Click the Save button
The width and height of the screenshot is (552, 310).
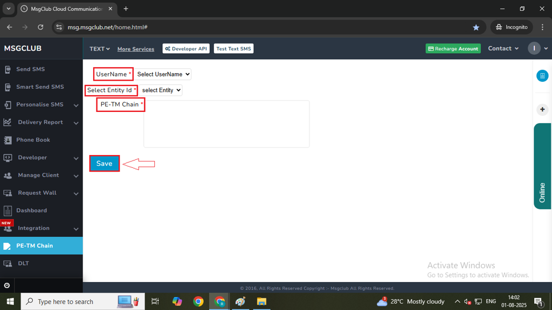[x=104, y=164]
